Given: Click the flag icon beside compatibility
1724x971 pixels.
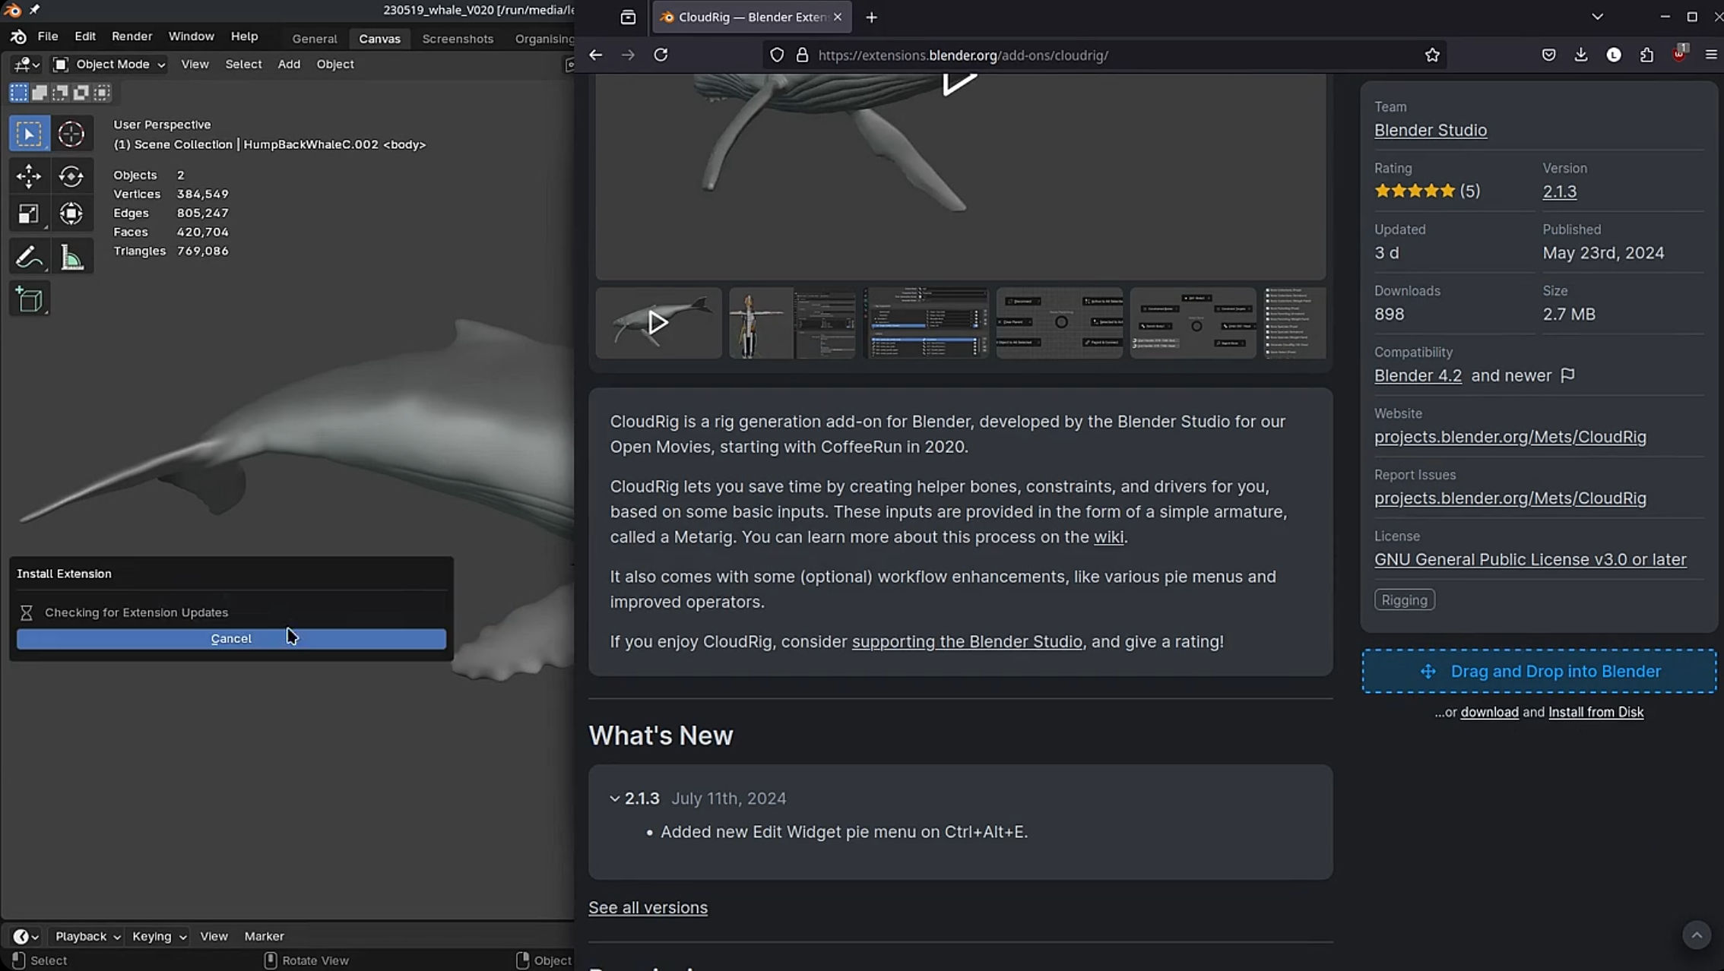Looking at the screenshot, I should coord(1567,375).
